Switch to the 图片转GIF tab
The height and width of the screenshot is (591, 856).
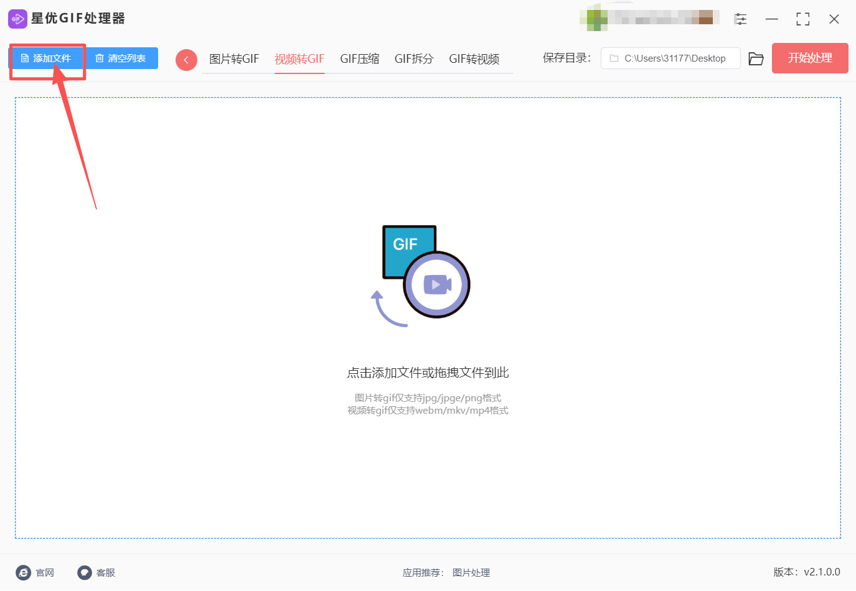click(x=235, y=58)
